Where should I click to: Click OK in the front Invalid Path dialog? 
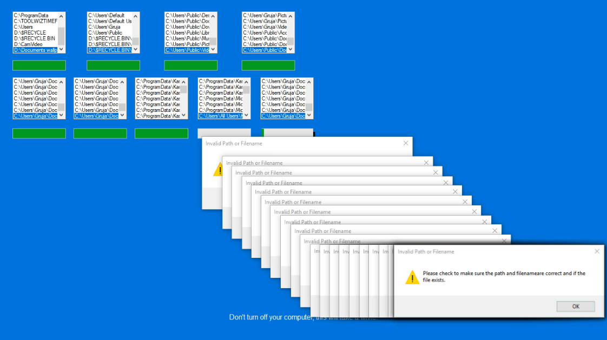coord(576,306)
